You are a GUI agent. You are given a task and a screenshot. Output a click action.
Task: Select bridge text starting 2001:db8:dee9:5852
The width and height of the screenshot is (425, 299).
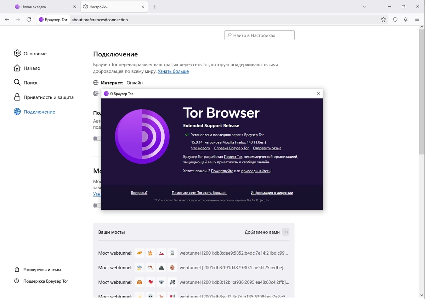click(x=234, y=253)
